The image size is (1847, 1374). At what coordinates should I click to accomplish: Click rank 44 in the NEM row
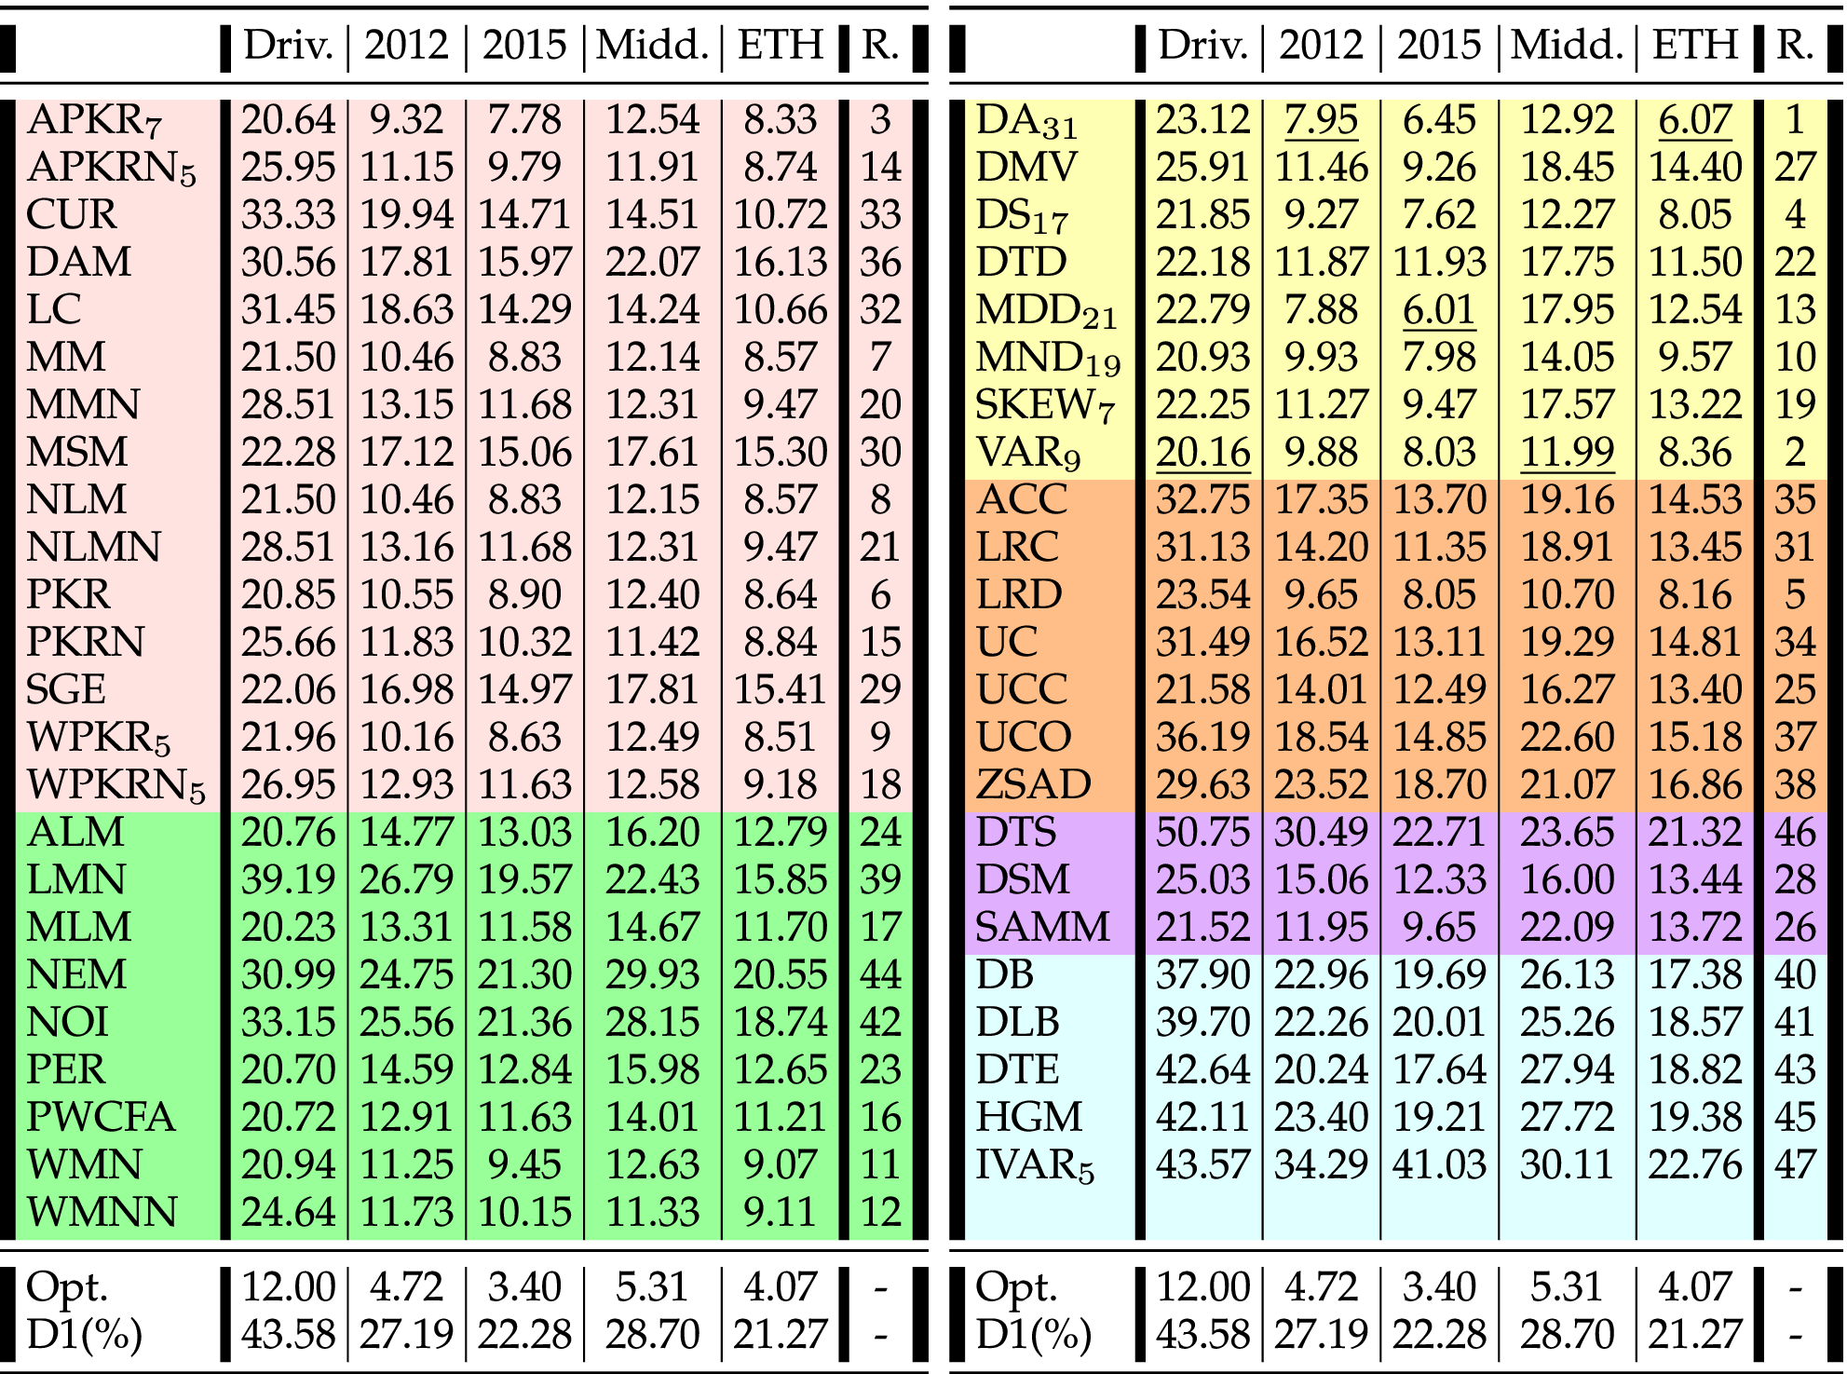pyautogui.click(x=880, y=974)
